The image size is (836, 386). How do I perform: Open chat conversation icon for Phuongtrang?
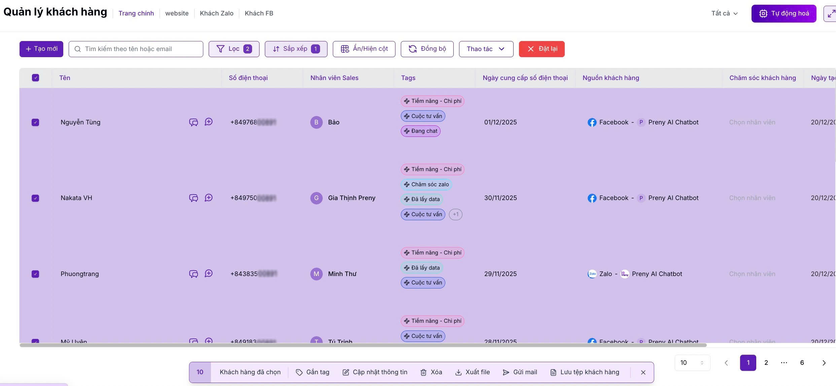coord(194,274)
